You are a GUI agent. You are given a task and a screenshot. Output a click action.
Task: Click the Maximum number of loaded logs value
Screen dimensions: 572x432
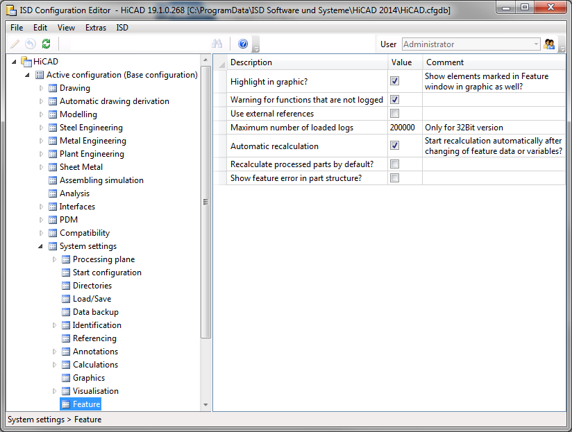[x=403, y=128]
